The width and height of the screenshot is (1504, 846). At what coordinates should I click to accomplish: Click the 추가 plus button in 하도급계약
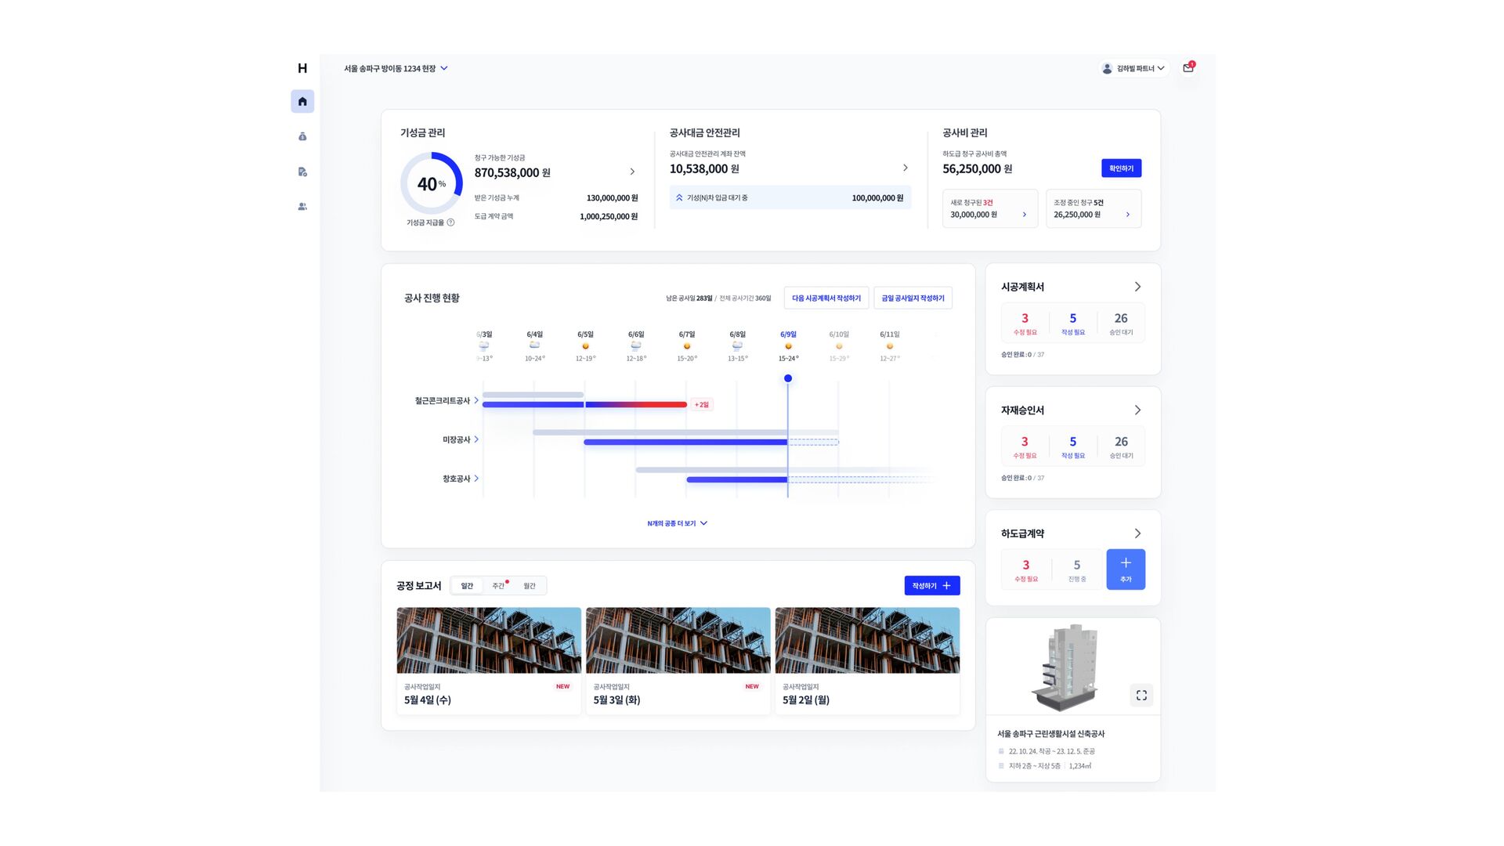coord(1126,569)
